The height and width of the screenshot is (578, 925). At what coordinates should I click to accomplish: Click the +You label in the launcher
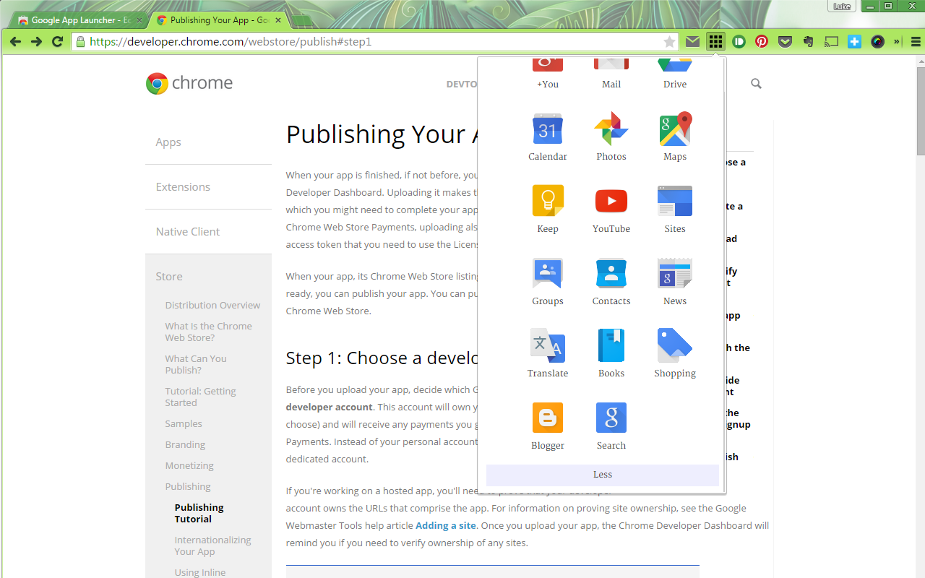548,85
